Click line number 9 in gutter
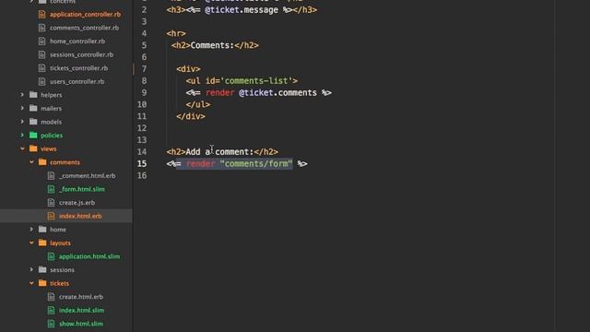 (x=144, y=92)
